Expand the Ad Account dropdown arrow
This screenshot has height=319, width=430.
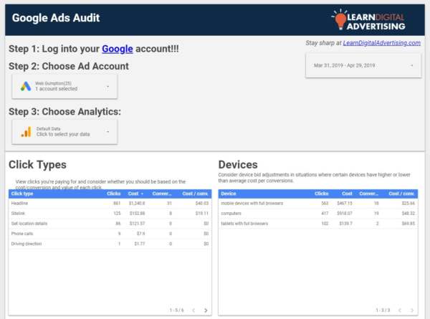[x=107, y=87]
